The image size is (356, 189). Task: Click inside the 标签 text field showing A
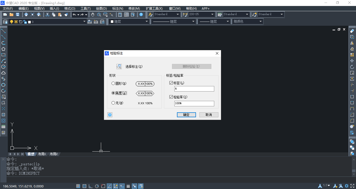click(x=194, y=89)
